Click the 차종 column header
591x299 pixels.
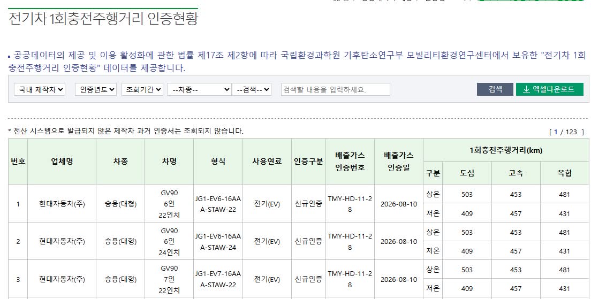click(x=120, y=162)
